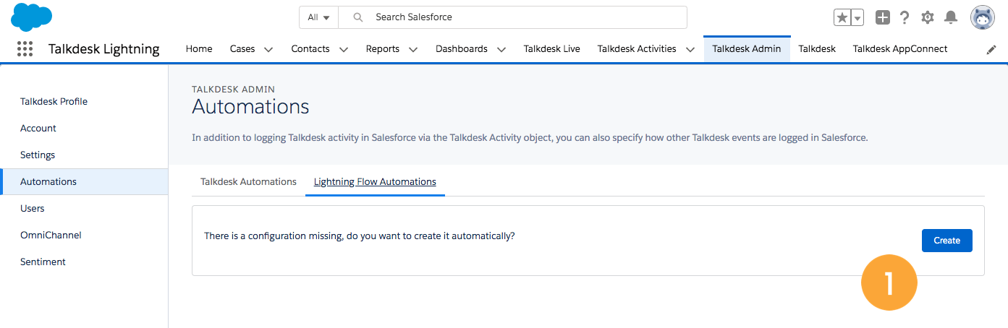Select the Talkdesk Admin tab
The height and width of the screenshot is (328, 1008).
coord(747,49)
